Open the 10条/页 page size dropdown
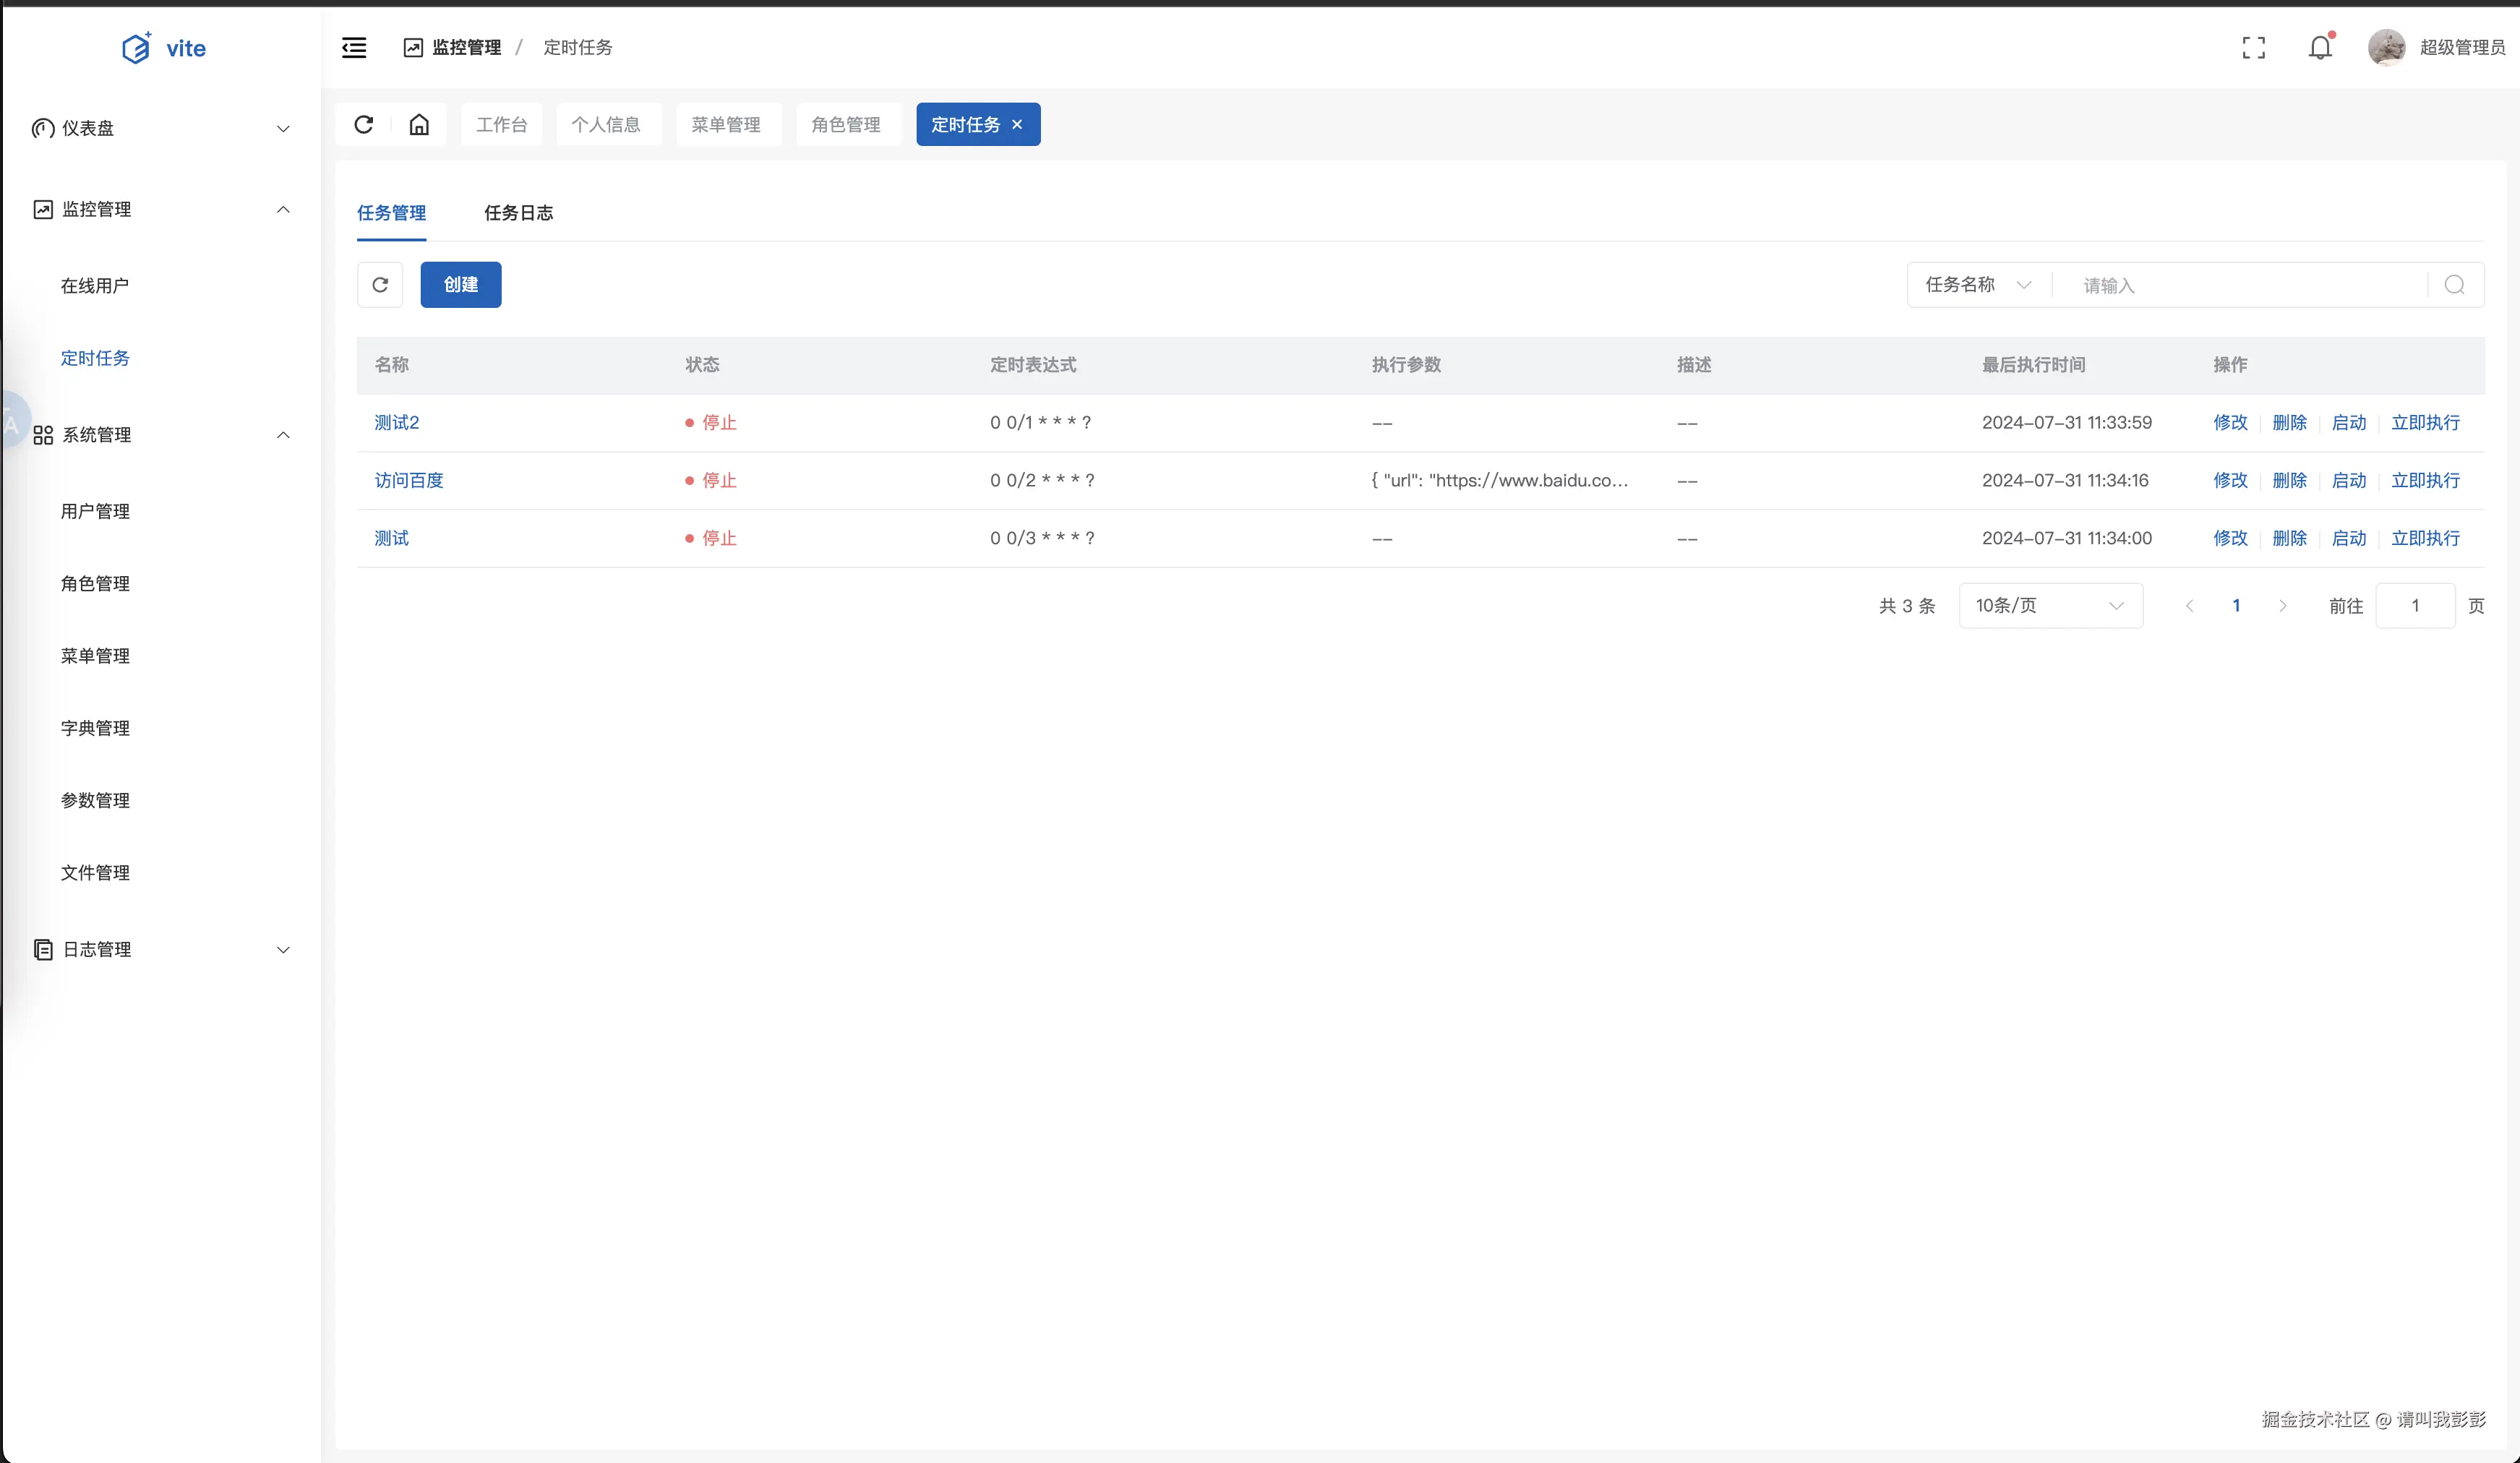Image resolution: width=2520 pixels, height=1463 pixels. 2050,606
